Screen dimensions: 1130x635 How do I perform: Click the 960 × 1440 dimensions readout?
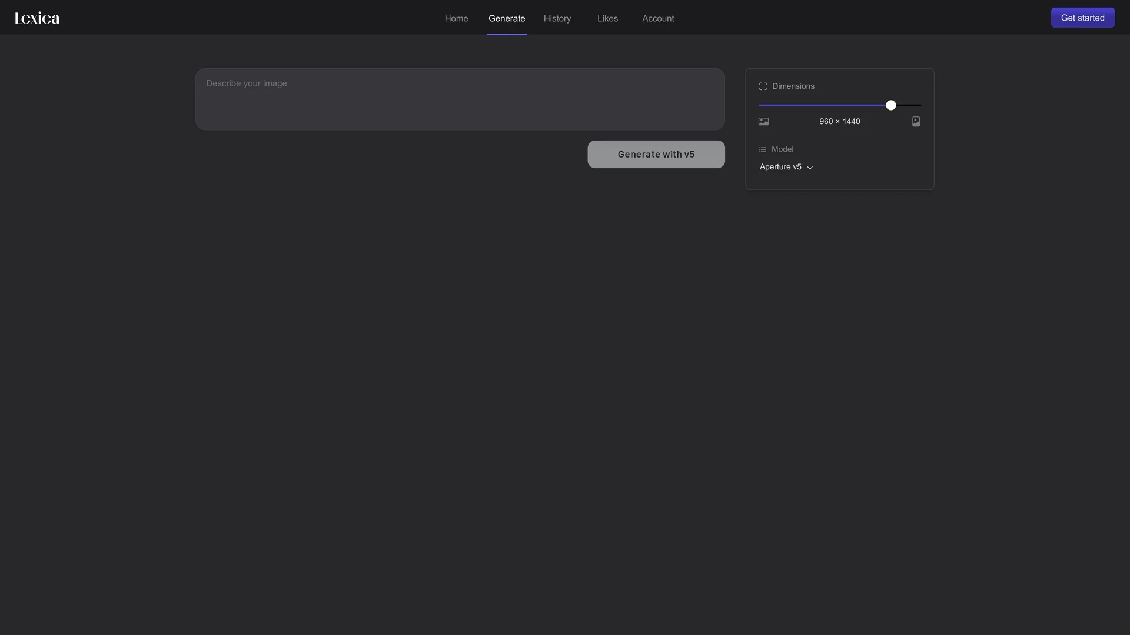839,122
